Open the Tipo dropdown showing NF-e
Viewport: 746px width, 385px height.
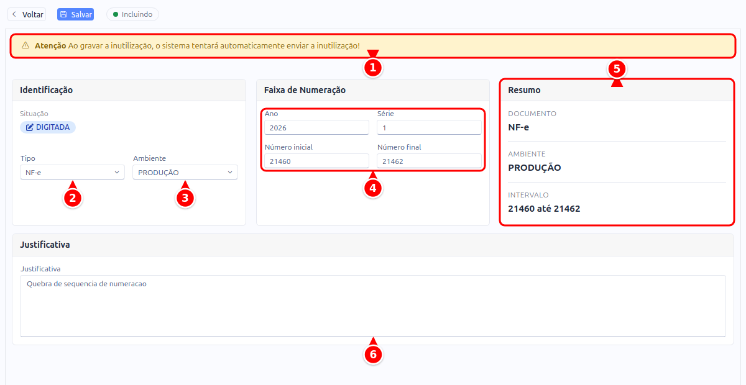pos(73,172)
